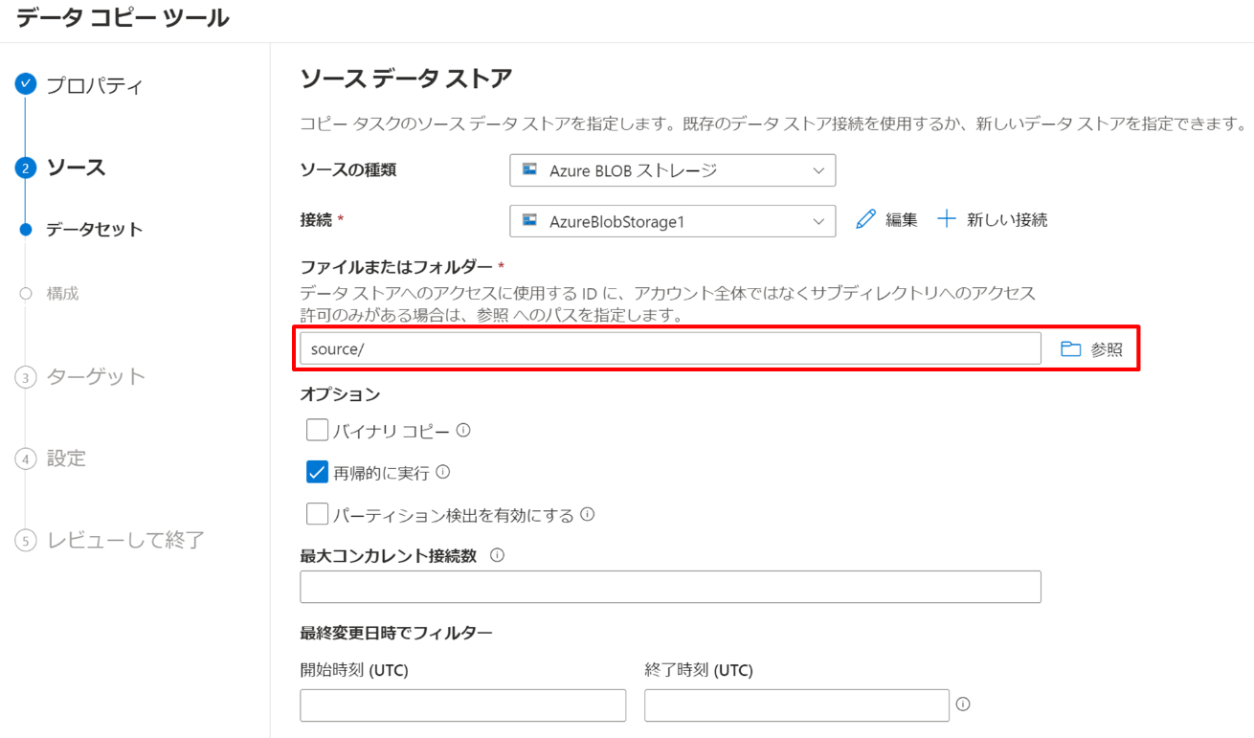
Task: Open the ソースの種類 dropdown
Action: (672, 170)
